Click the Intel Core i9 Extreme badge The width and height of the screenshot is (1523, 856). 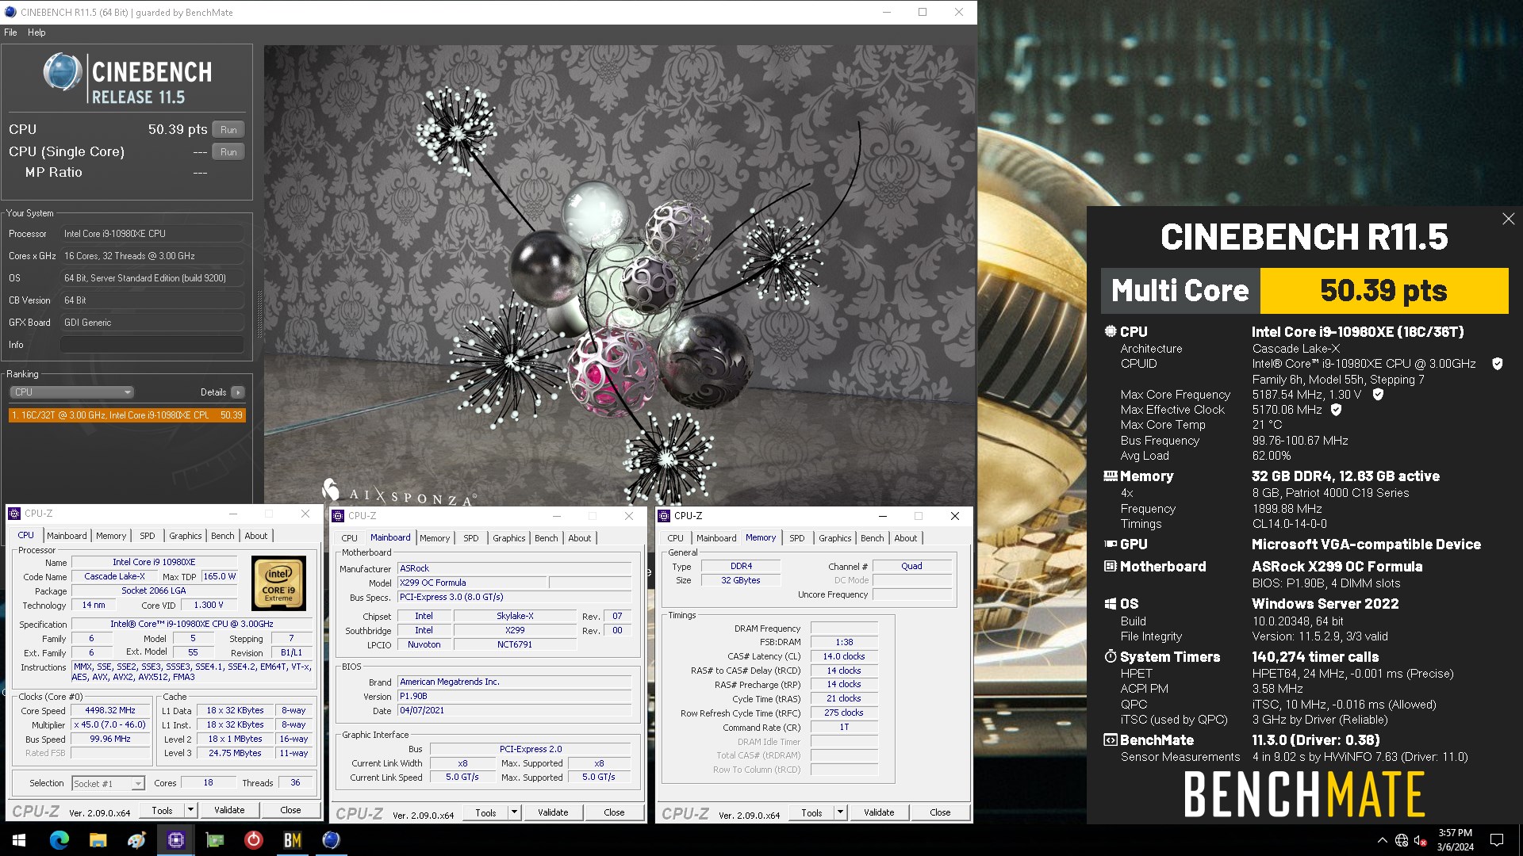278,583
